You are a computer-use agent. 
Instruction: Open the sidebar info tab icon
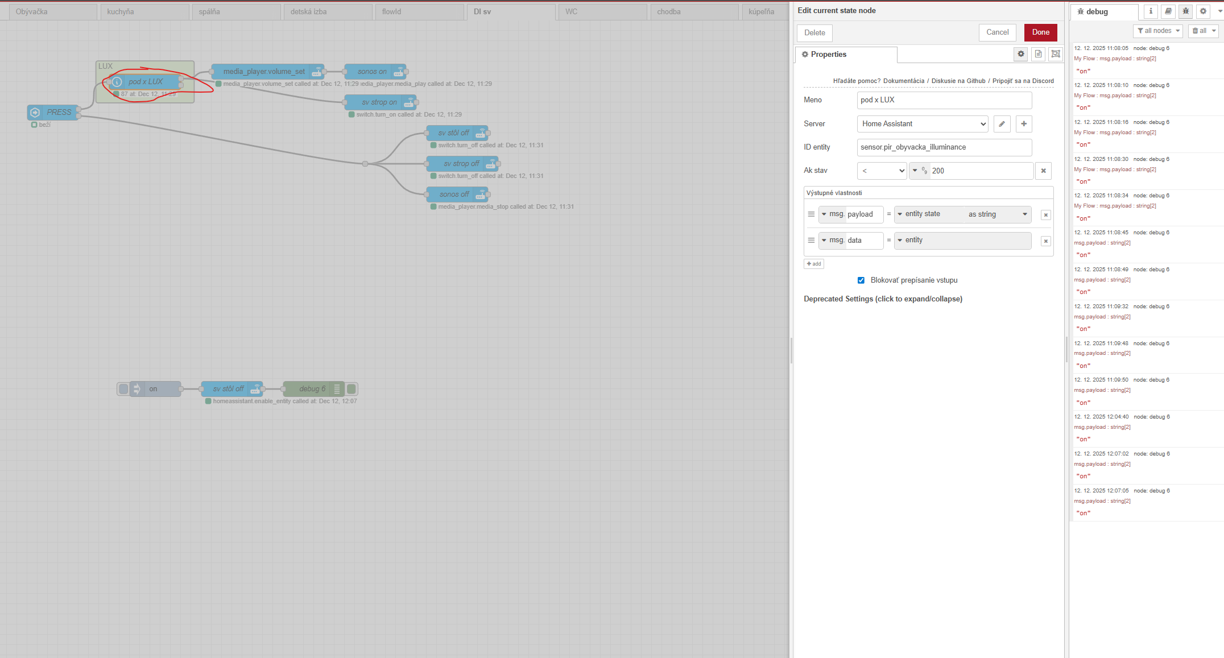[1151, 11]
